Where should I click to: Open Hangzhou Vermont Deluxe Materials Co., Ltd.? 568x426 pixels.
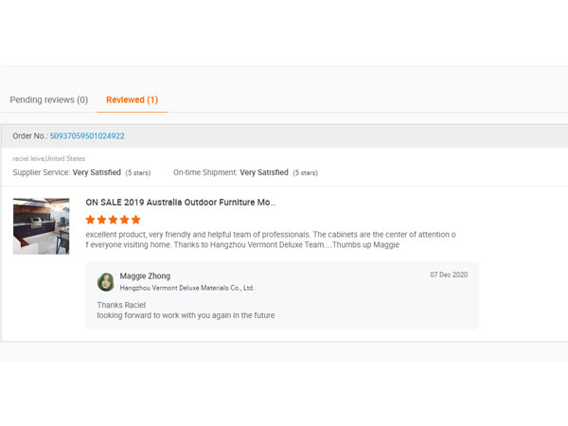point(186,288)
